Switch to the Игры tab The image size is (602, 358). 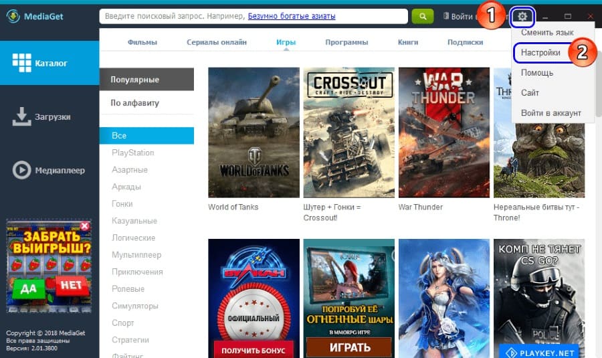tap(286, 42)
